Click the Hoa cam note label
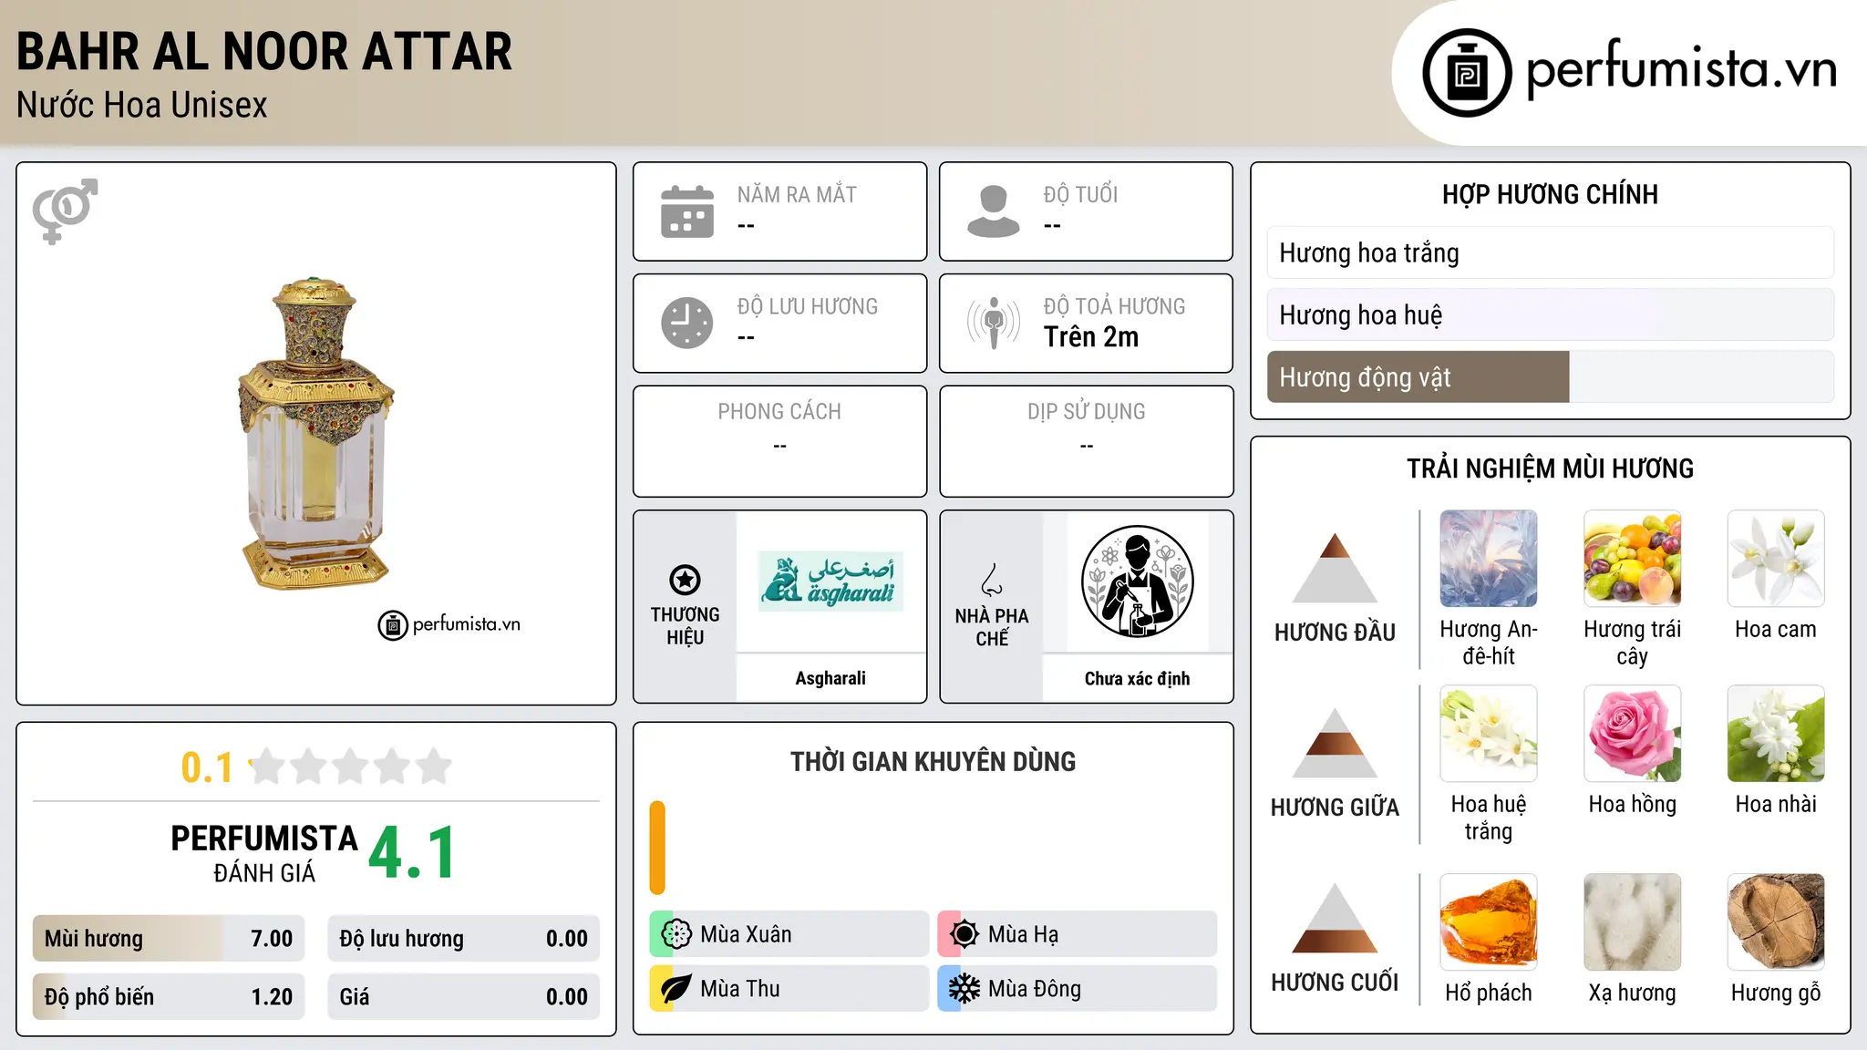 tap(1776, 629)
